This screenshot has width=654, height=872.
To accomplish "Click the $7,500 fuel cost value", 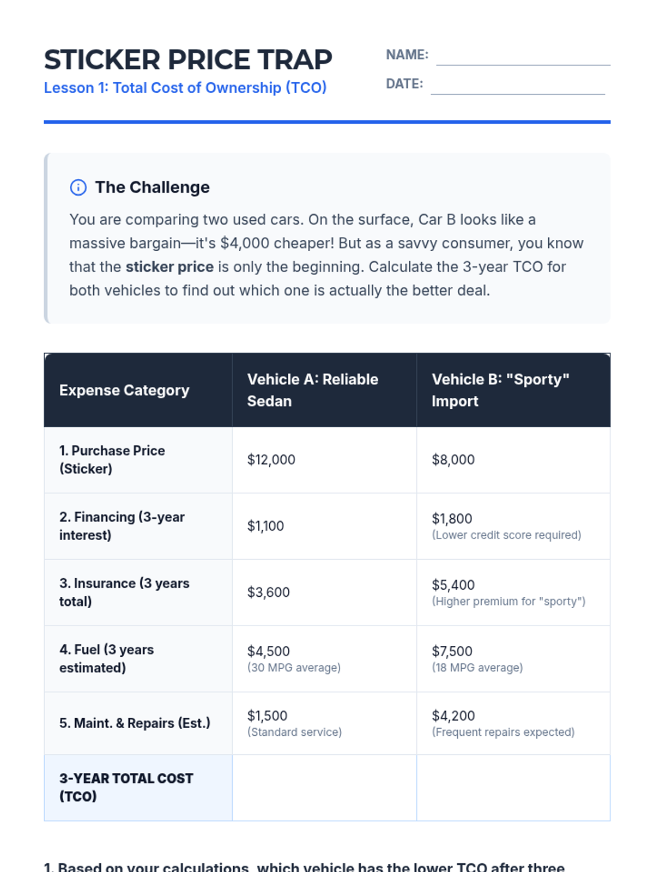I will 452,651.
